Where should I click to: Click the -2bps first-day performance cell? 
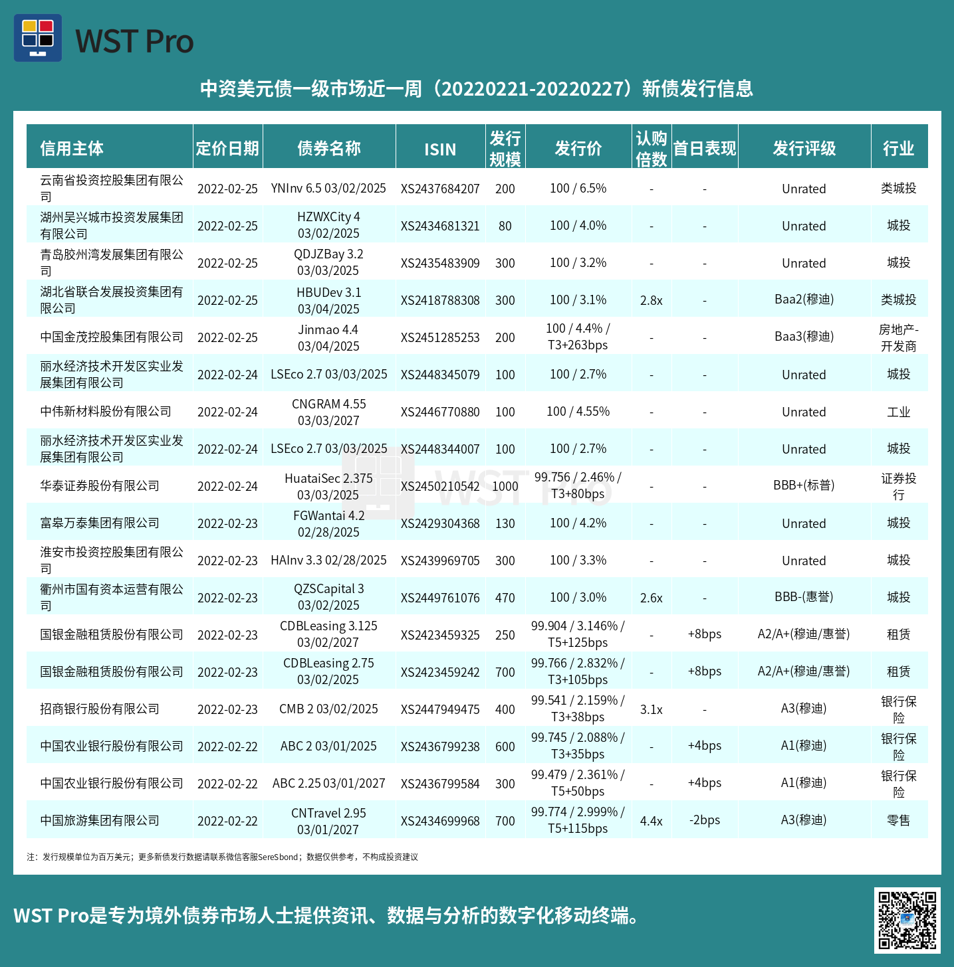(x=705, y=820)
